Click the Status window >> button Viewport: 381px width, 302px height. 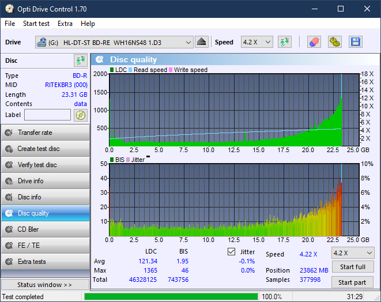[x=45, y=285]
